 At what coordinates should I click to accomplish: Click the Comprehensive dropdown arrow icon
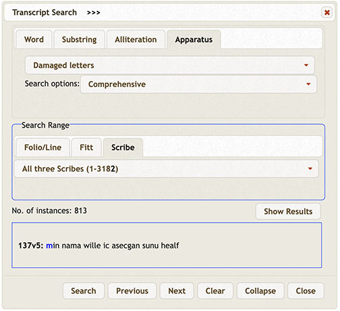pos(308,84)
